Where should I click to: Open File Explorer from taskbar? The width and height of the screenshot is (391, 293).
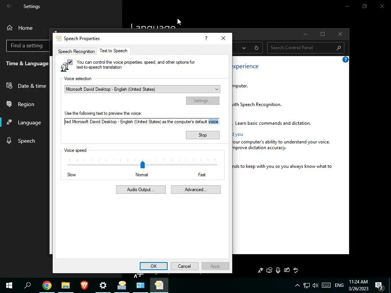66,285
